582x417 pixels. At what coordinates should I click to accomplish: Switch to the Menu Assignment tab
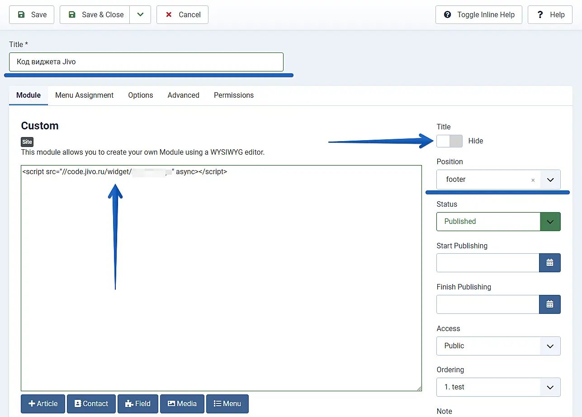pyautogui.click(x=84, y=95)
